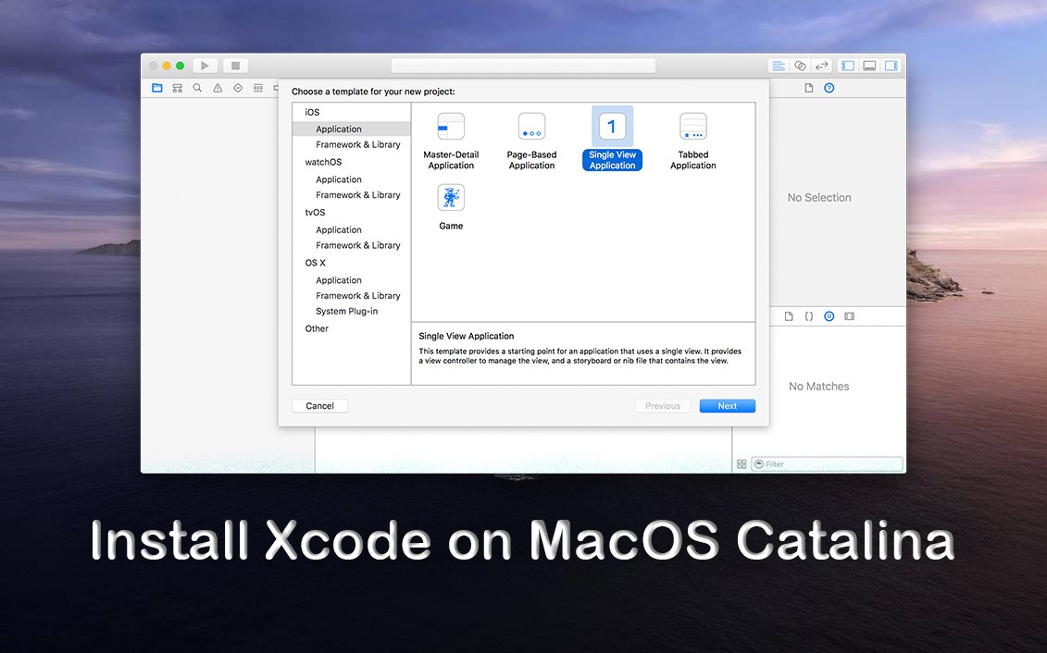Open the Symbol navigator hierarchy icon
This screenshot has width=1047, height=653.
tap(177, 88)
